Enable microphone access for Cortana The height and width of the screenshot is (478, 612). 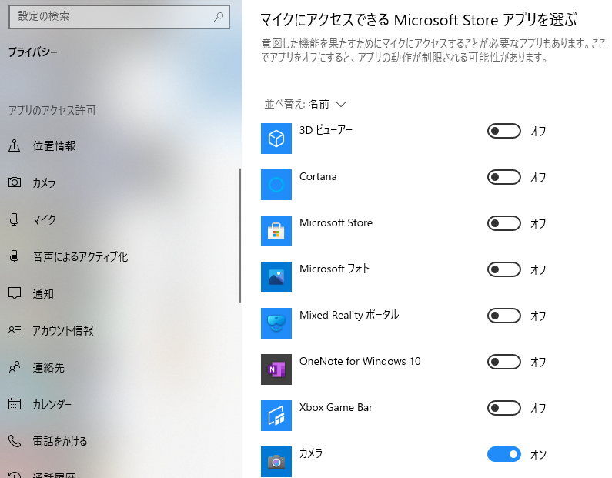coord(504,177)
